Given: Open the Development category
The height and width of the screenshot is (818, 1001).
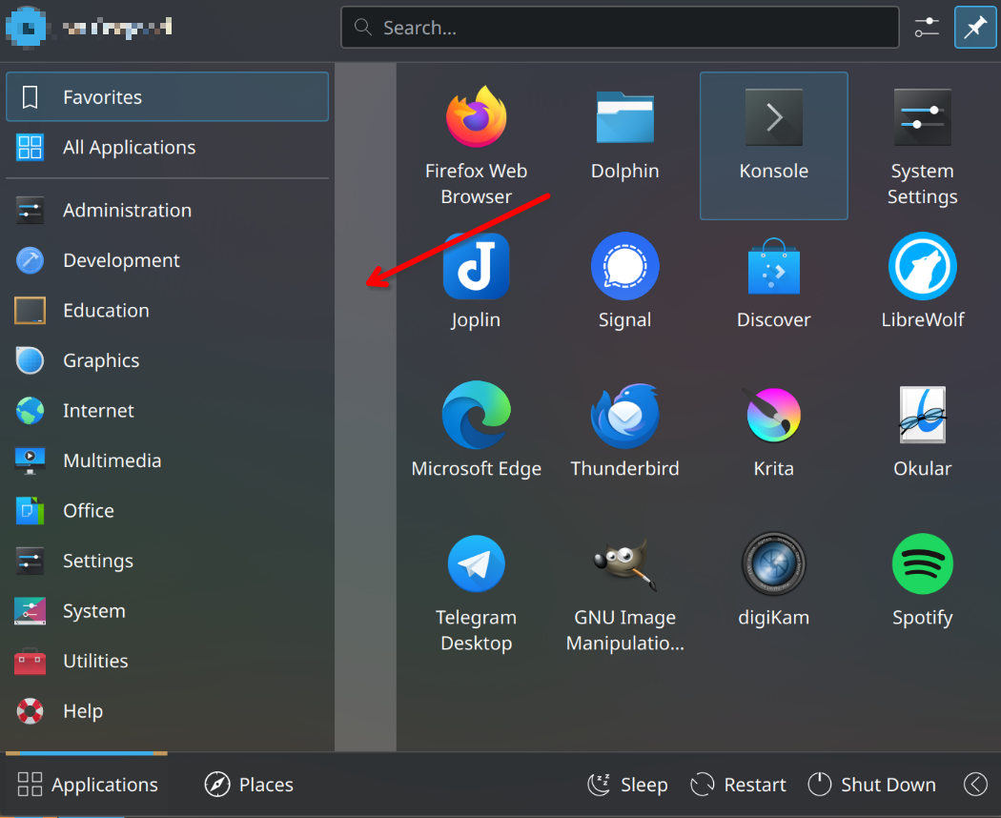Looking at the screenshot, I should [x=167, y=260].
